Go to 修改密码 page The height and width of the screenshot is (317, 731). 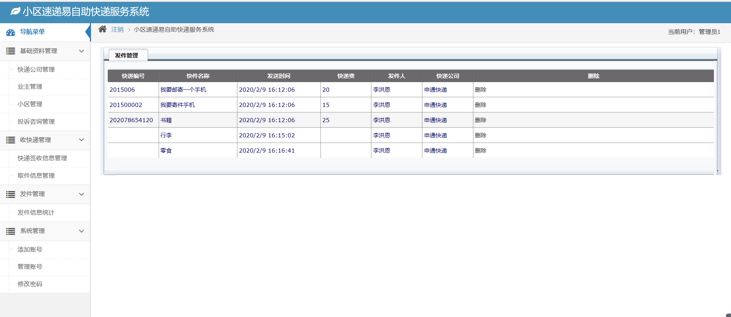tap(30, 284)
